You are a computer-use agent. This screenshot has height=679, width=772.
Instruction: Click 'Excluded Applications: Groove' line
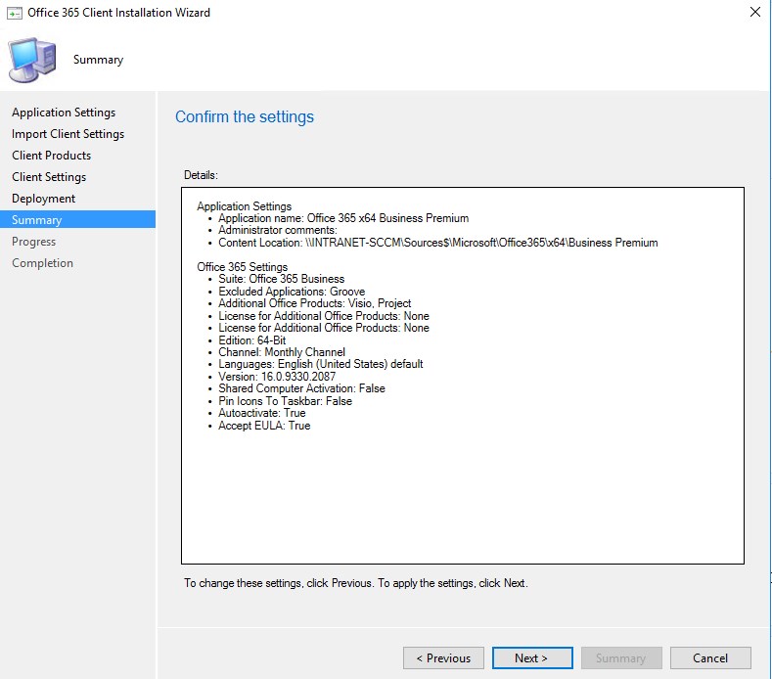pyautogui.click(x=292, y=292)
